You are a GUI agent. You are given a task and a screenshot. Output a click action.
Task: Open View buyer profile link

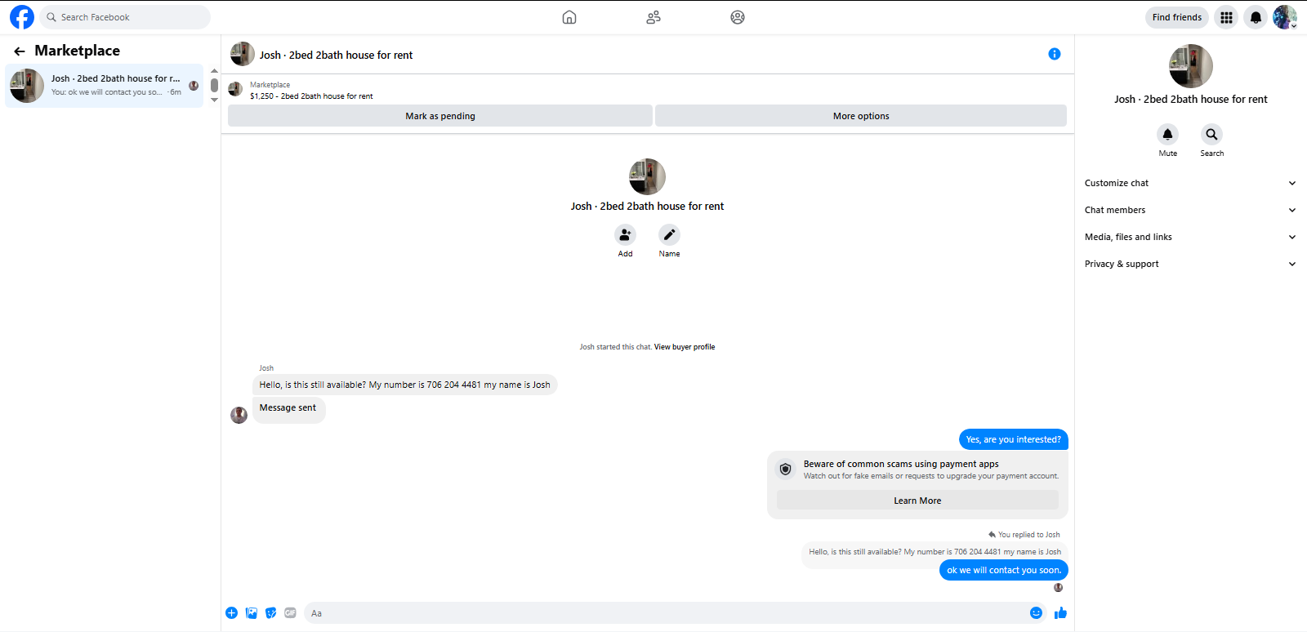click(685, 347)
